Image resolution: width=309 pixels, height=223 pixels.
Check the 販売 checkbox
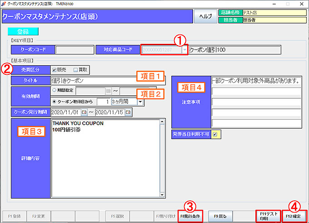[x=54, y=70]
